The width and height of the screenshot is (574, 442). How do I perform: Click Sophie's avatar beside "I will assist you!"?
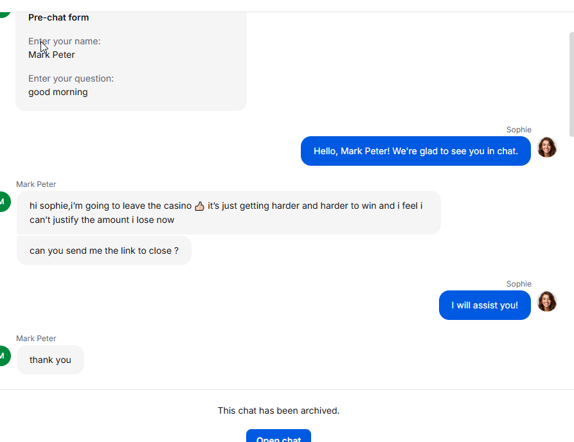546,301
